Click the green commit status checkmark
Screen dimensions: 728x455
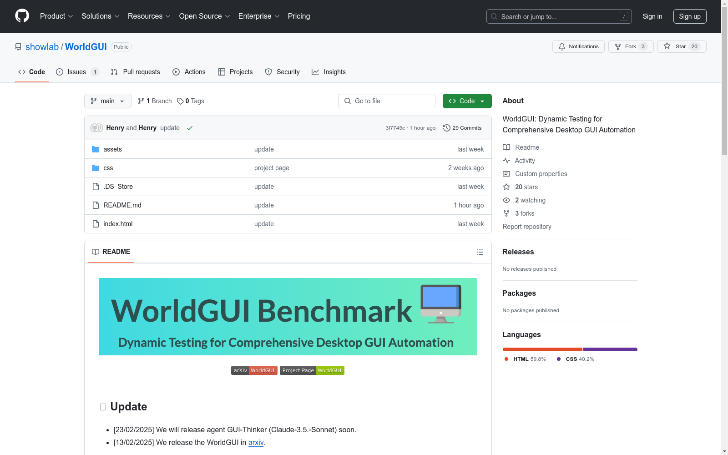[190, 128]
